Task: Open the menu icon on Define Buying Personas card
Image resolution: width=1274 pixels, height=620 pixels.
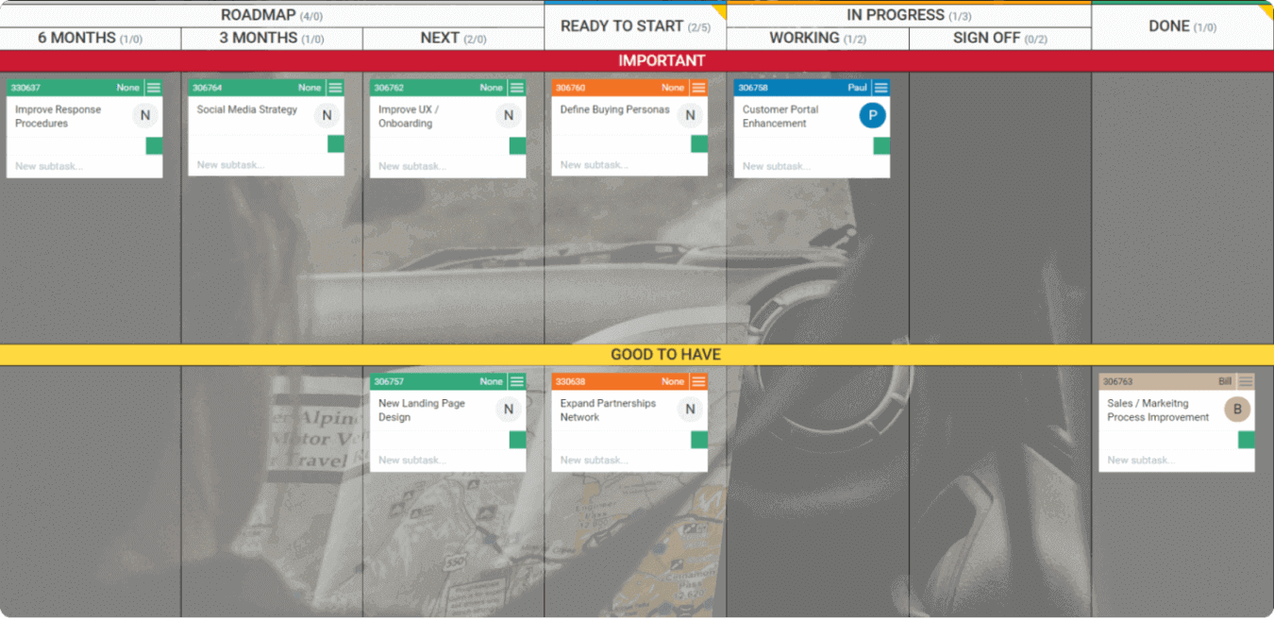Action: point(700,87)
